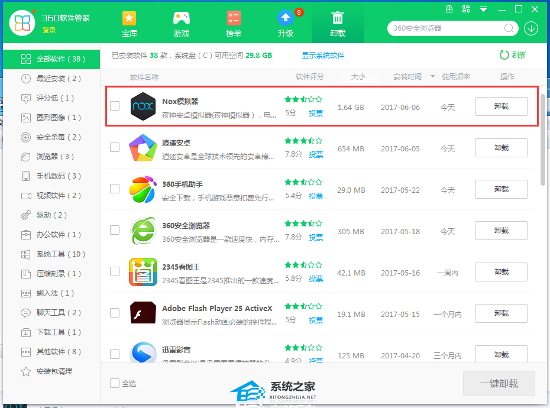Check the 迅雷影音 checkbox
This screenshot has height=408, width=550.
coord(115,354)
